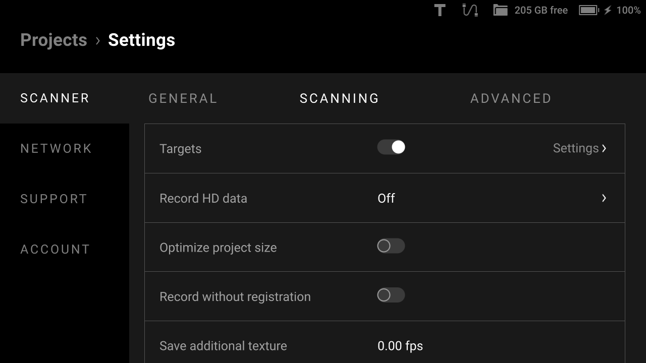The height and width of the screenshot is (363, 646).
Task: Click the charging lightning bolt icon
Action: 608,10
